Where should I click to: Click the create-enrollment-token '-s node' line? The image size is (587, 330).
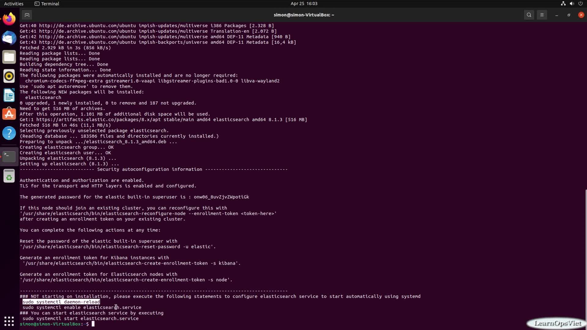pos(126,280)
